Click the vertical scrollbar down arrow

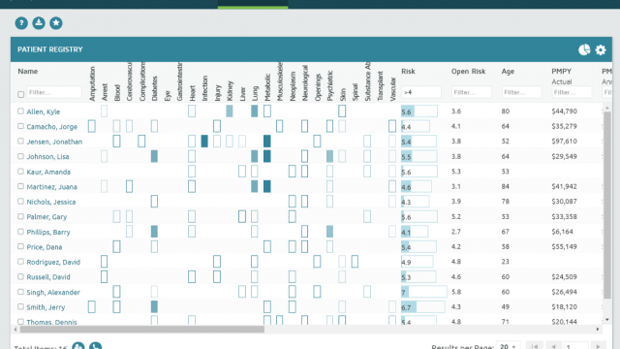[607, 320]
